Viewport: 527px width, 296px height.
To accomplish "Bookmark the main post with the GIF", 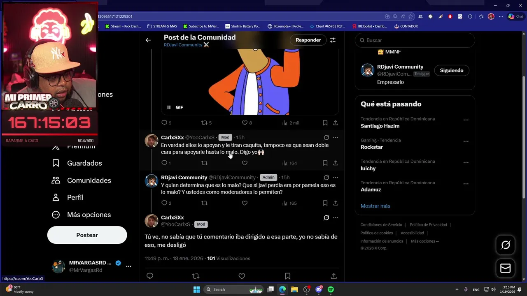I will pyautogui.click(x=325, y=123).
